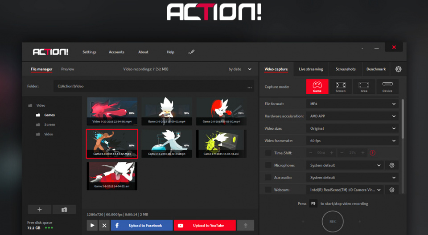Screen dimensions: 428x235
Task: Select the Game 2-9-2015 14-08-31.avi thumbnail
Action: (x=221, y=143)
